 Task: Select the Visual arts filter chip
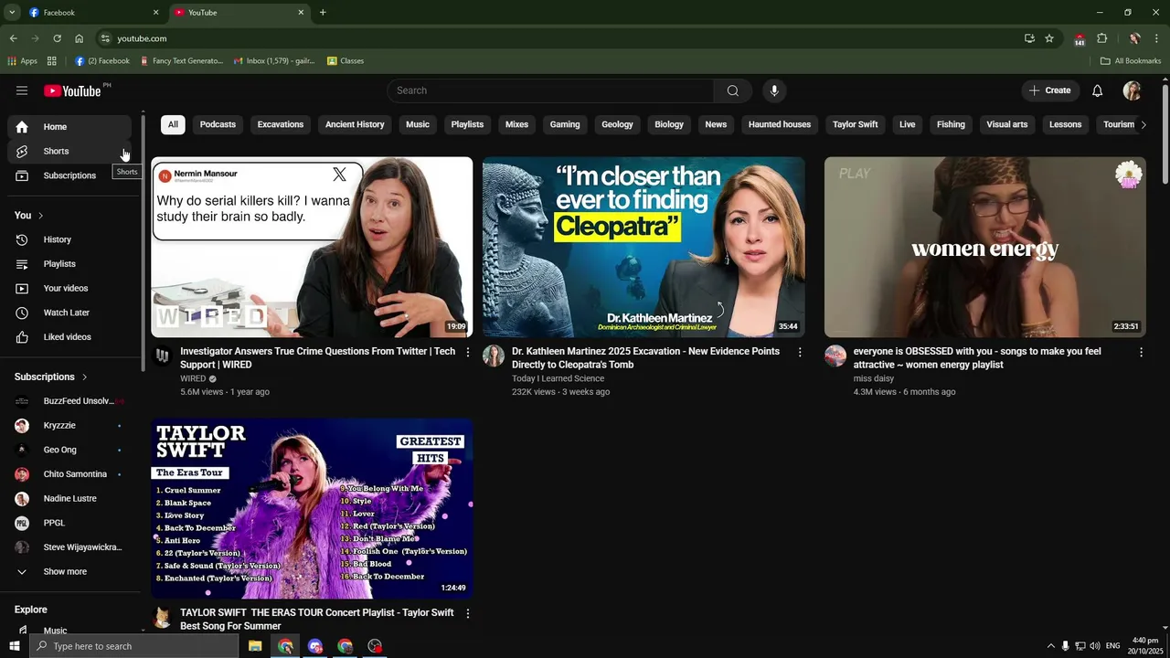[x=1007, y=124]
